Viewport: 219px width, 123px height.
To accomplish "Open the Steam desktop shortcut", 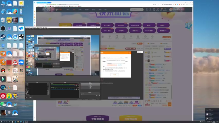I will [x=3, y=37].
